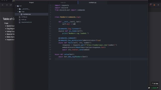
Task: Click the orange browser extension icon
Action: tap(154, 5)
